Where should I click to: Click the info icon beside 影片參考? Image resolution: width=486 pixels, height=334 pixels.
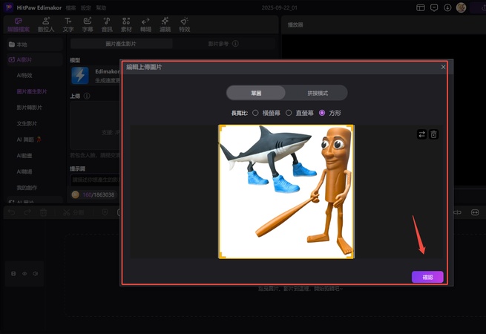[235, 43]
